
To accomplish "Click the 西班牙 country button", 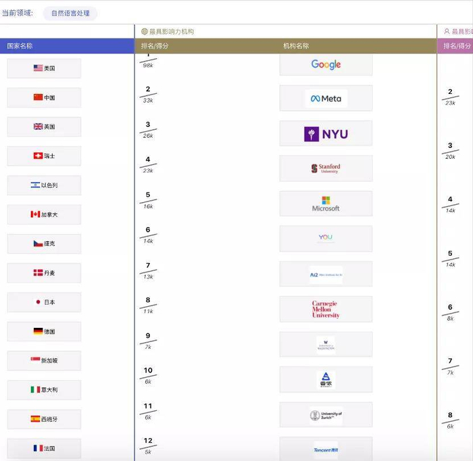I will (44, 419).
